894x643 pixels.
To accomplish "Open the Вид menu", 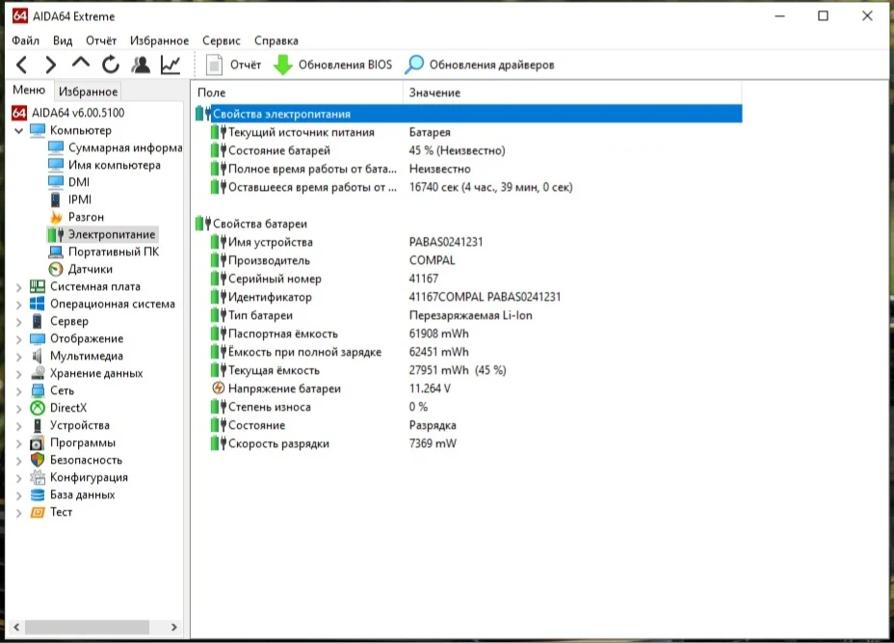I will [x=63, y=40].
